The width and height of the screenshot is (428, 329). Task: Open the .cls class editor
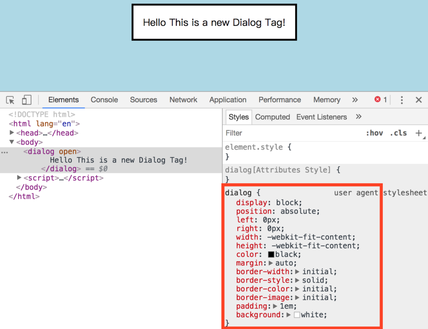(x=398, y=133)
